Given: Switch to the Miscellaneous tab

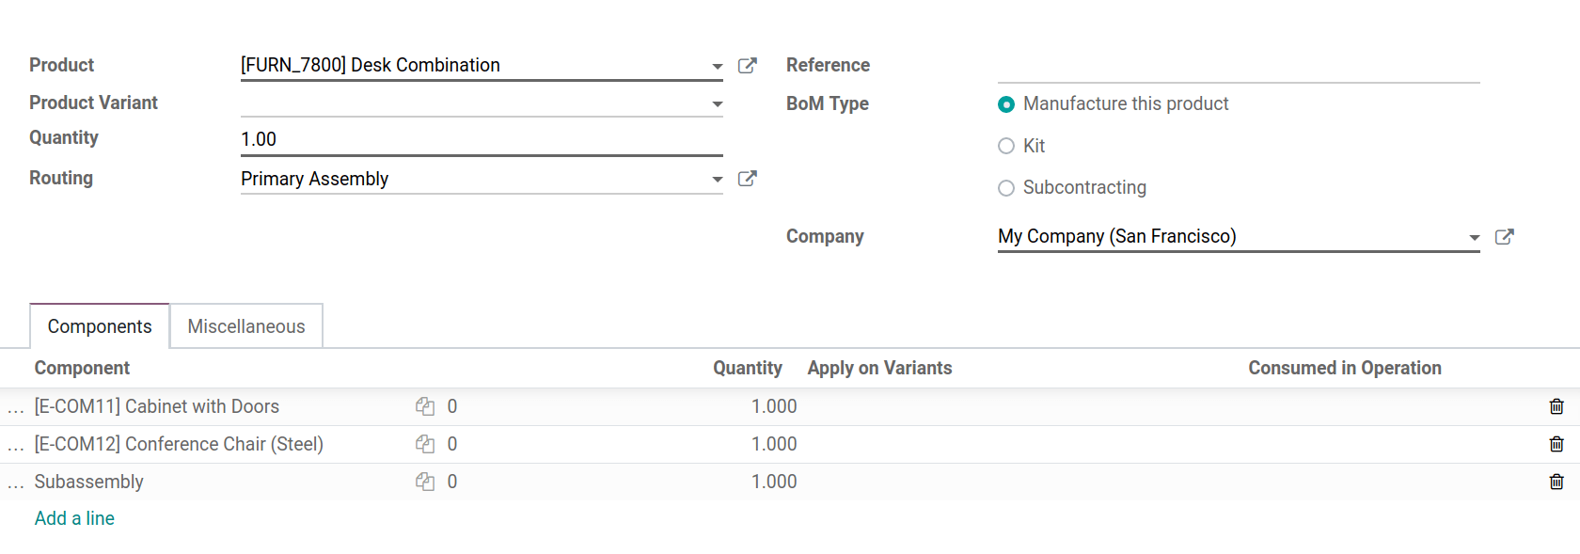Looking at the screenshot, I should [x=246, y=326].
